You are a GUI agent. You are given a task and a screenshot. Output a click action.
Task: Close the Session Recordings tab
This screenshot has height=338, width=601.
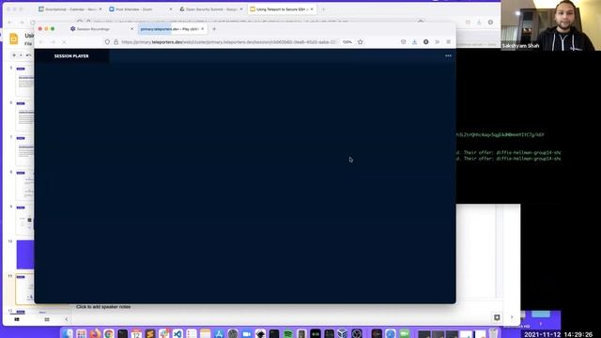click(x=131, y=29)
